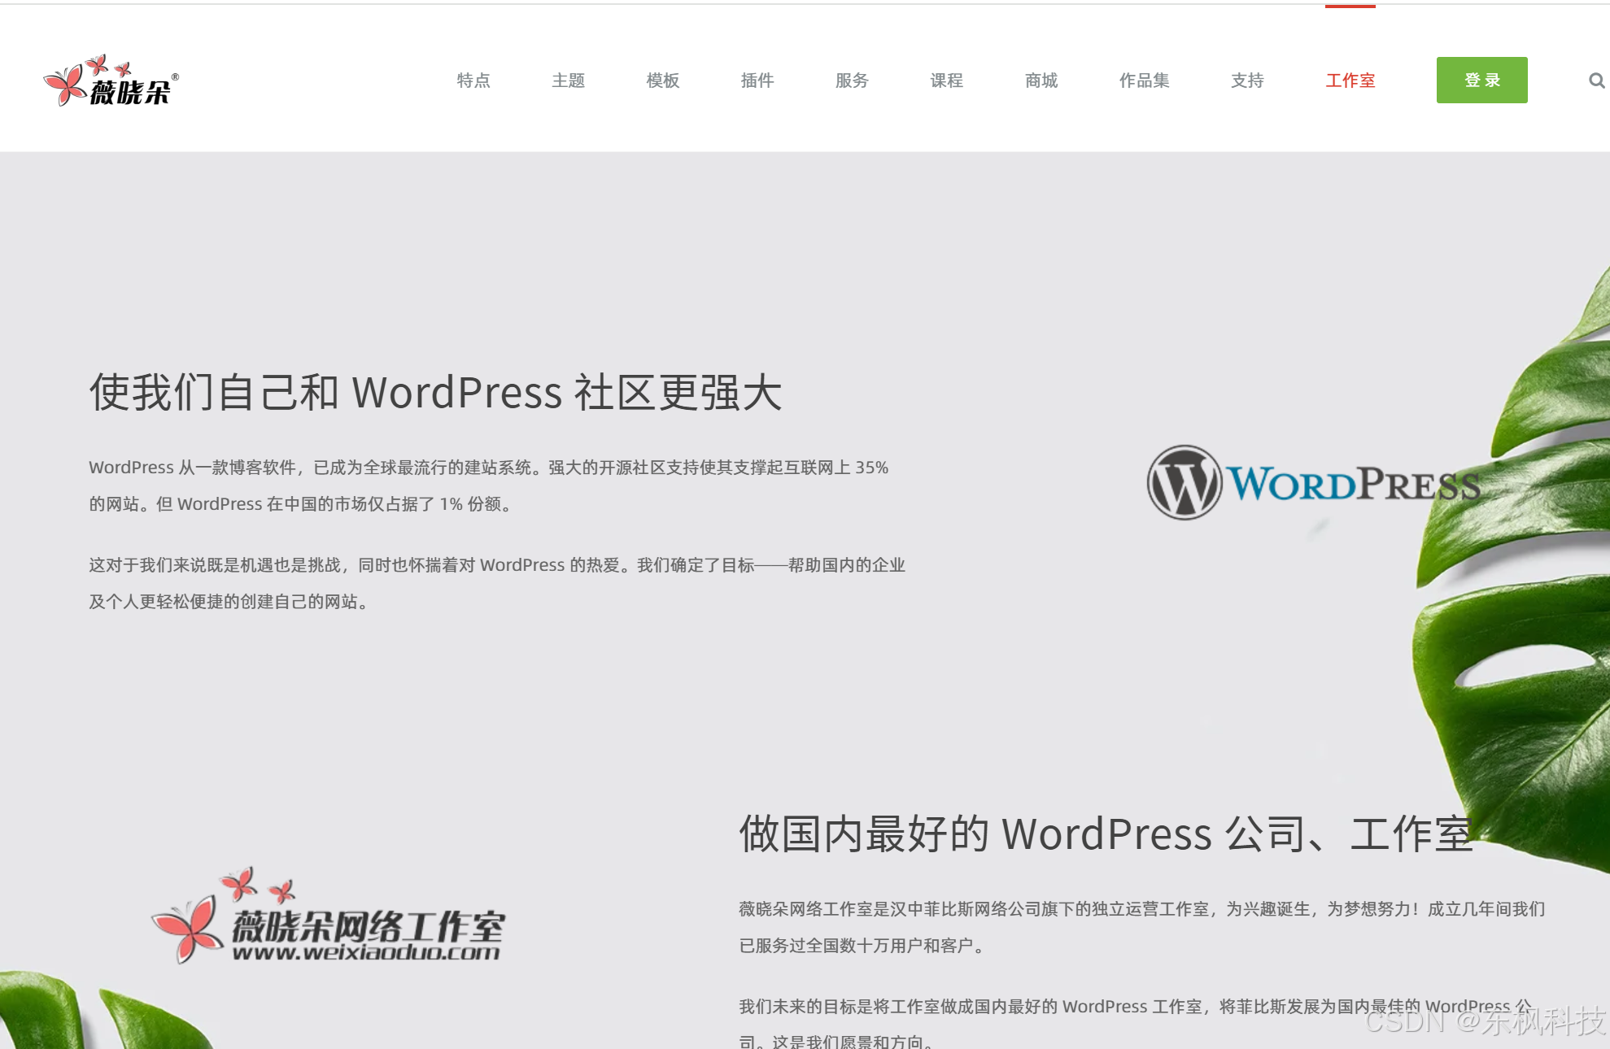Click the 薇晓朵网络工作室 logo image
Screen dimensions: 1610x1049
(x=328, y=917)
